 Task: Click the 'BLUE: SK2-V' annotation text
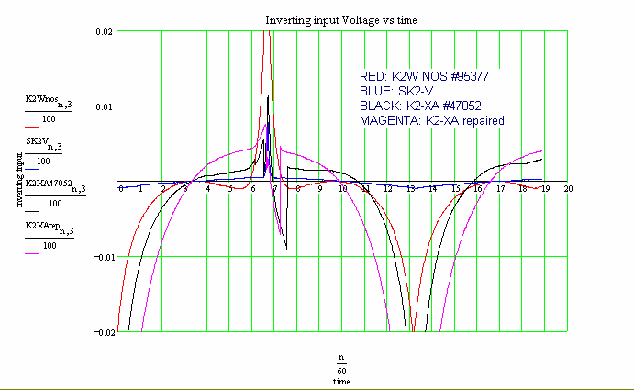click(392, 92)
